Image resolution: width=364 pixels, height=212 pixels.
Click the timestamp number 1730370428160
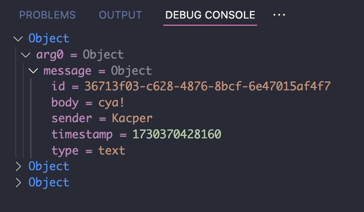click(x=177, y=135)
